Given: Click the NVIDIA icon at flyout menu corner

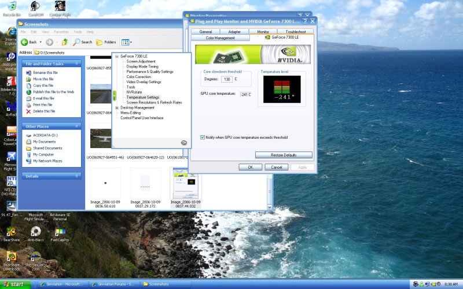Looking at the screenshot, I should coord(184,142).
